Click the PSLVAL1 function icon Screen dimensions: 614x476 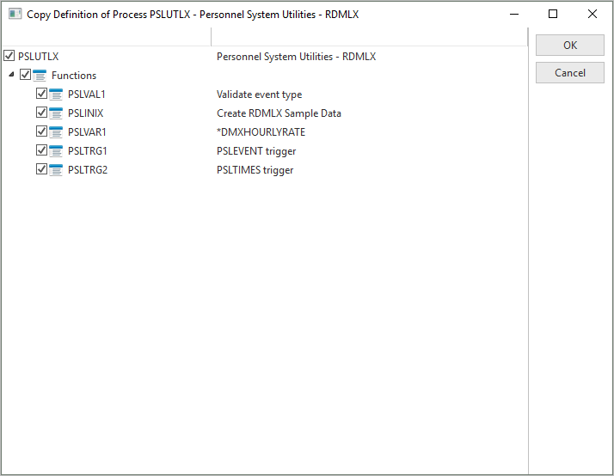pos(56,95)
